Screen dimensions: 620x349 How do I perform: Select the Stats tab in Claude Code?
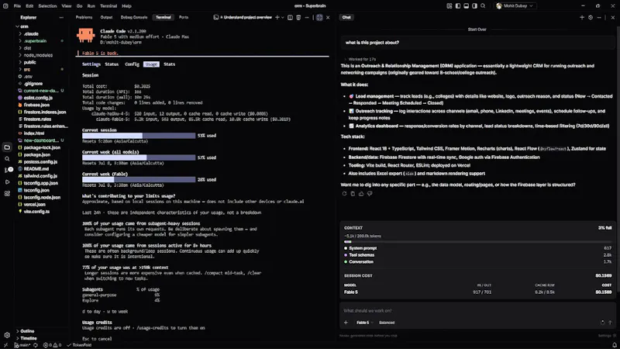169,64
